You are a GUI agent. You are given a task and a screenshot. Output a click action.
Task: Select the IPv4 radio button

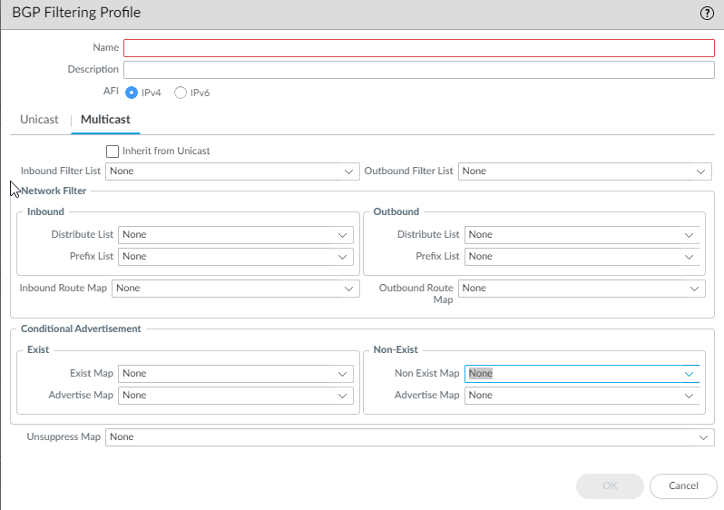coord(132,93)
